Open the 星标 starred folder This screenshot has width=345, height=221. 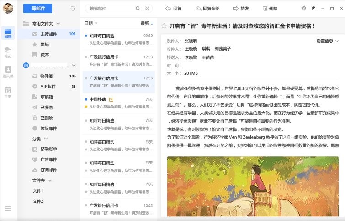pyautogui.click(x=45, y=45)
